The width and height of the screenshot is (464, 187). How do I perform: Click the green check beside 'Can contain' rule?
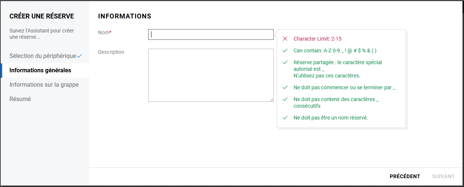coord(285,51)
